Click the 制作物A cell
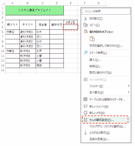 28,51
